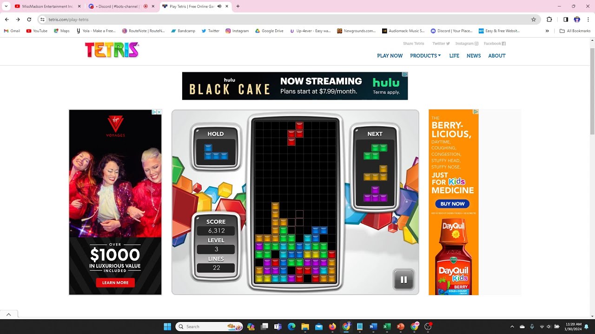
Task: Select the held blue J piece
Action: tap(216, 152)
